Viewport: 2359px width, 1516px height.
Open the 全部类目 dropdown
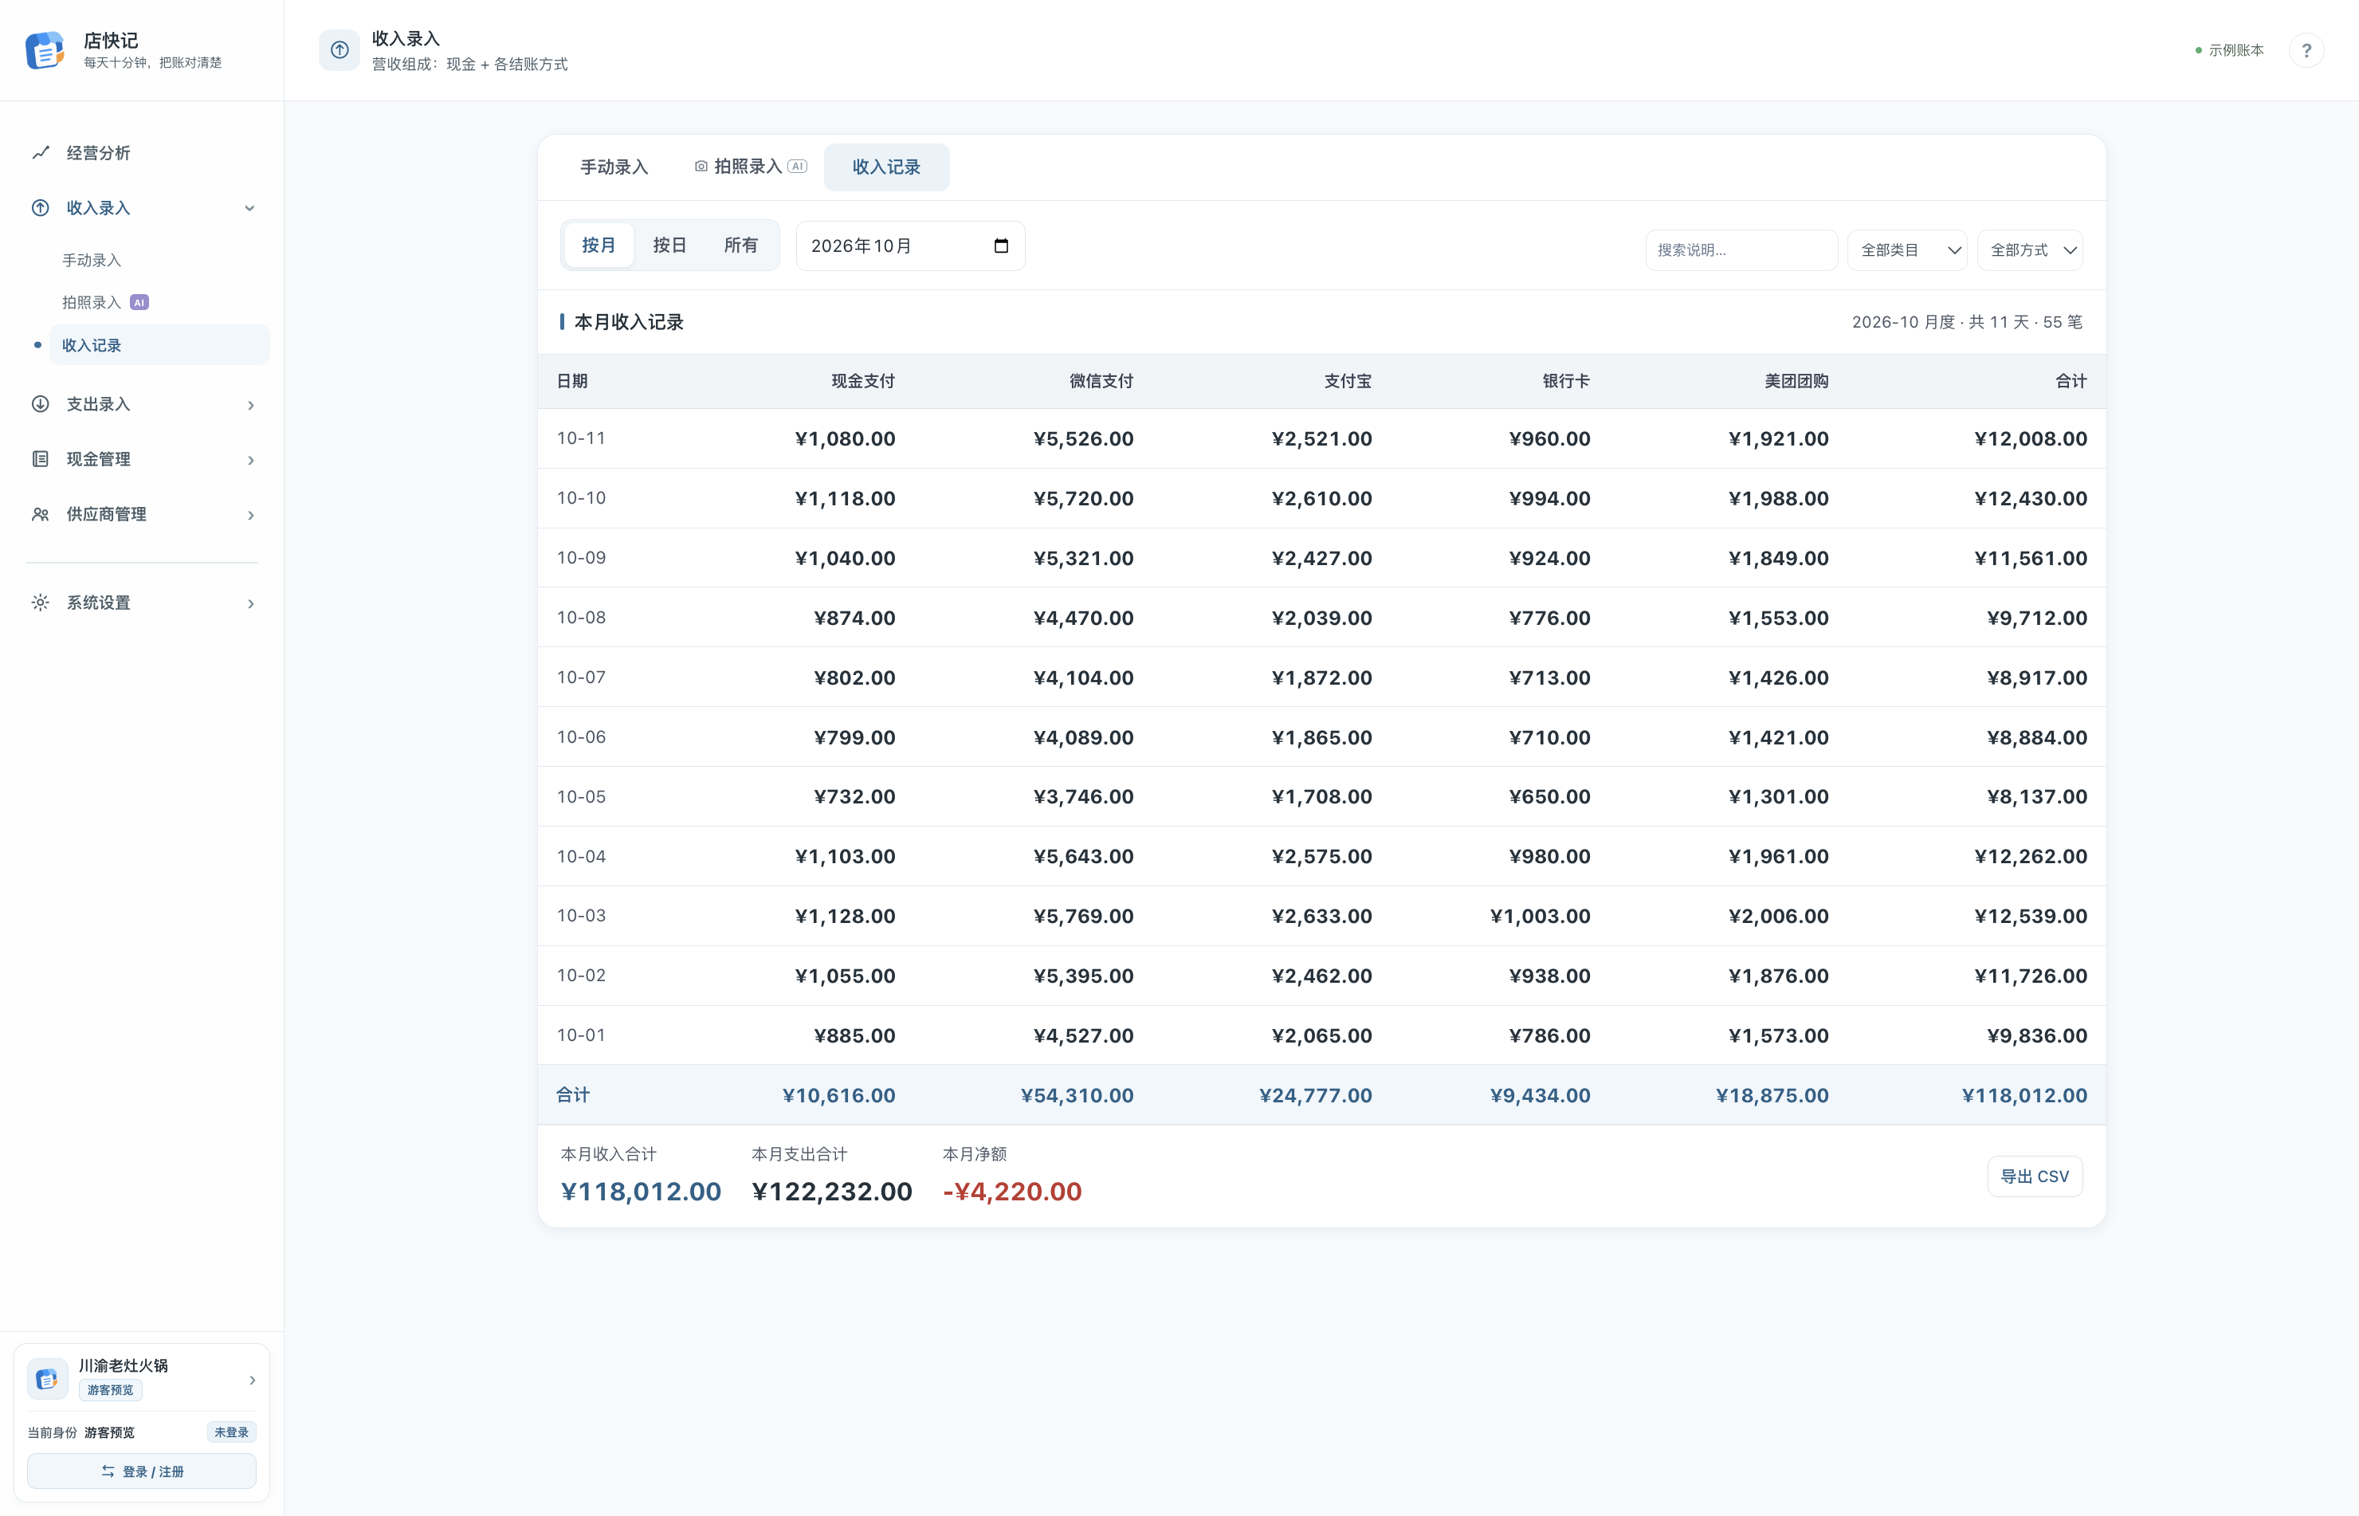click(x=1907, y=250)
